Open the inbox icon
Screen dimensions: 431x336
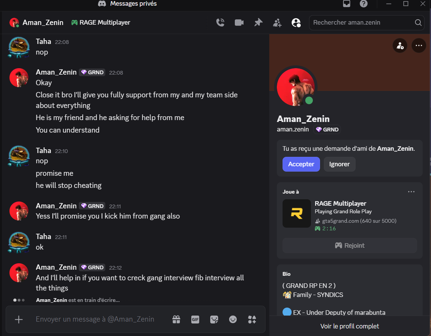coord(347,3)
